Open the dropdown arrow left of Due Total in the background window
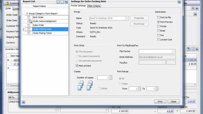The width and height of the screenshot is (203, 114). 107,110
